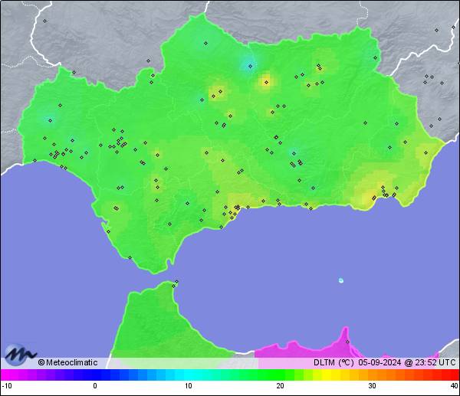
Task: Click the 20 label on the temperature scale
Action: (x=281, y=386)
